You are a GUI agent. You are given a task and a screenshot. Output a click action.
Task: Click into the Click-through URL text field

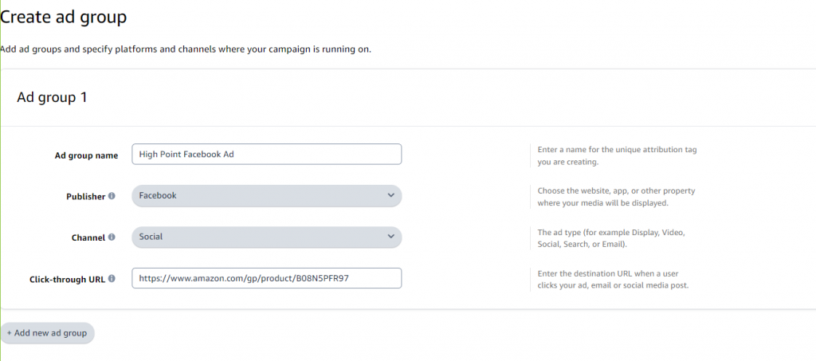(266, 278)
